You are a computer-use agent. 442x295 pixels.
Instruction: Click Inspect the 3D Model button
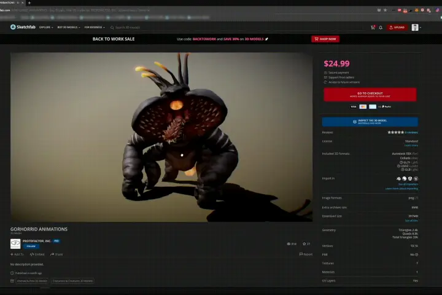[370, 122]
